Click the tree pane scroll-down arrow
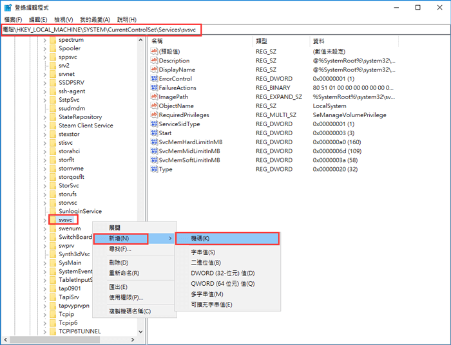This screenshot has height=345, width=451. [x=140, y=331]
